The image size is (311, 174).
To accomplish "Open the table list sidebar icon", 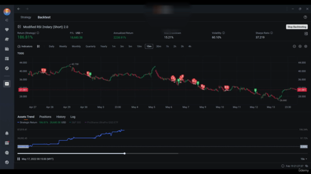I will tap(7, 58).
